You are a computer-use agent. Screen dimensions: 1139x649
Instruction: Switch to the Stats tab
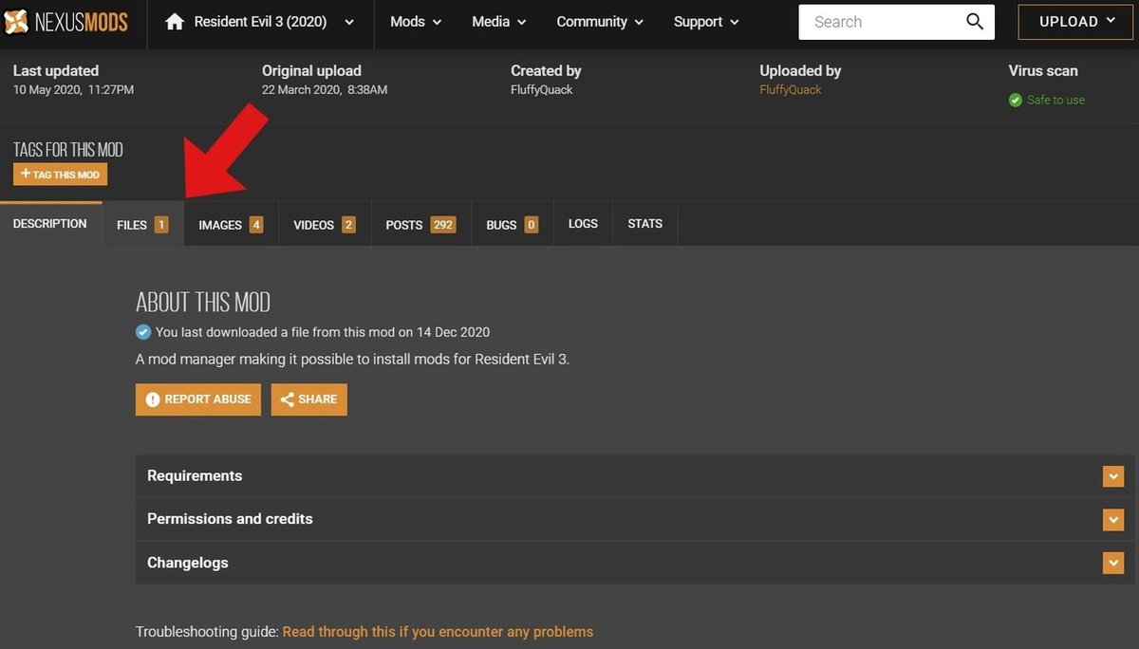[645, 224]
